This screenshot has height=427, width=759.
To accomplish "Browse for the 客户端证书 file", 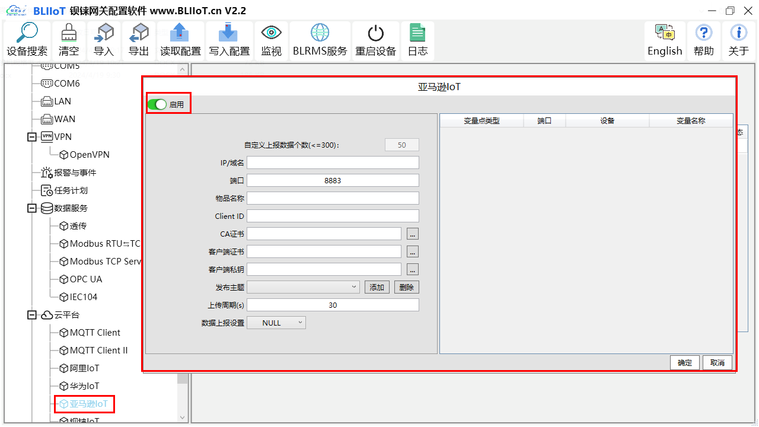I will 413,251.
